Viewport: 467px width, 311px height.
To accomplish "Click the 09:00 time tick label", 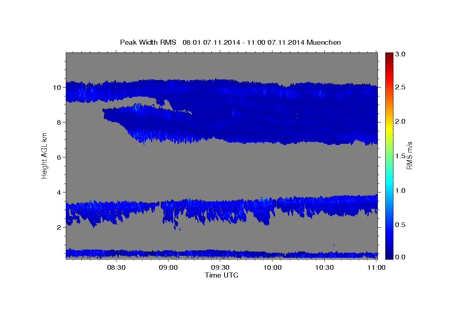I will 169,267.
